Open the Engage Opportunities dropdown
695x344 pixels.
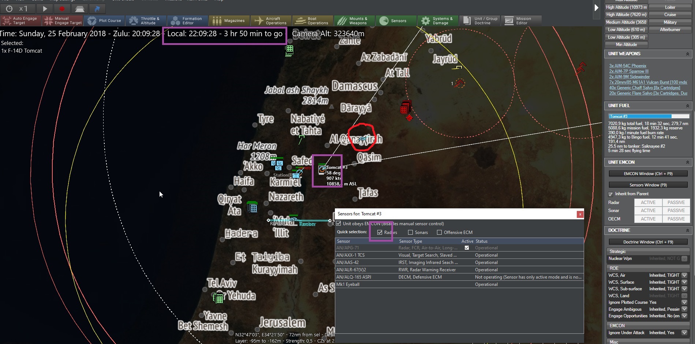[x=684, y=316]
